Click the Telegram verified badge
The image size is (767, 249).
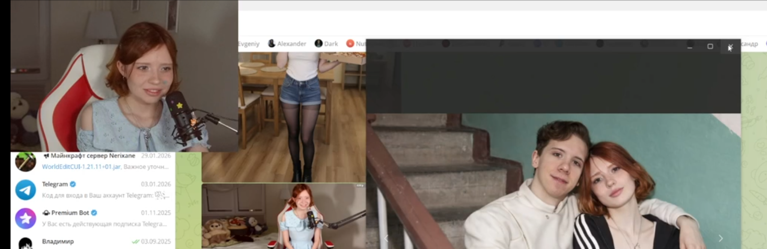73,184
